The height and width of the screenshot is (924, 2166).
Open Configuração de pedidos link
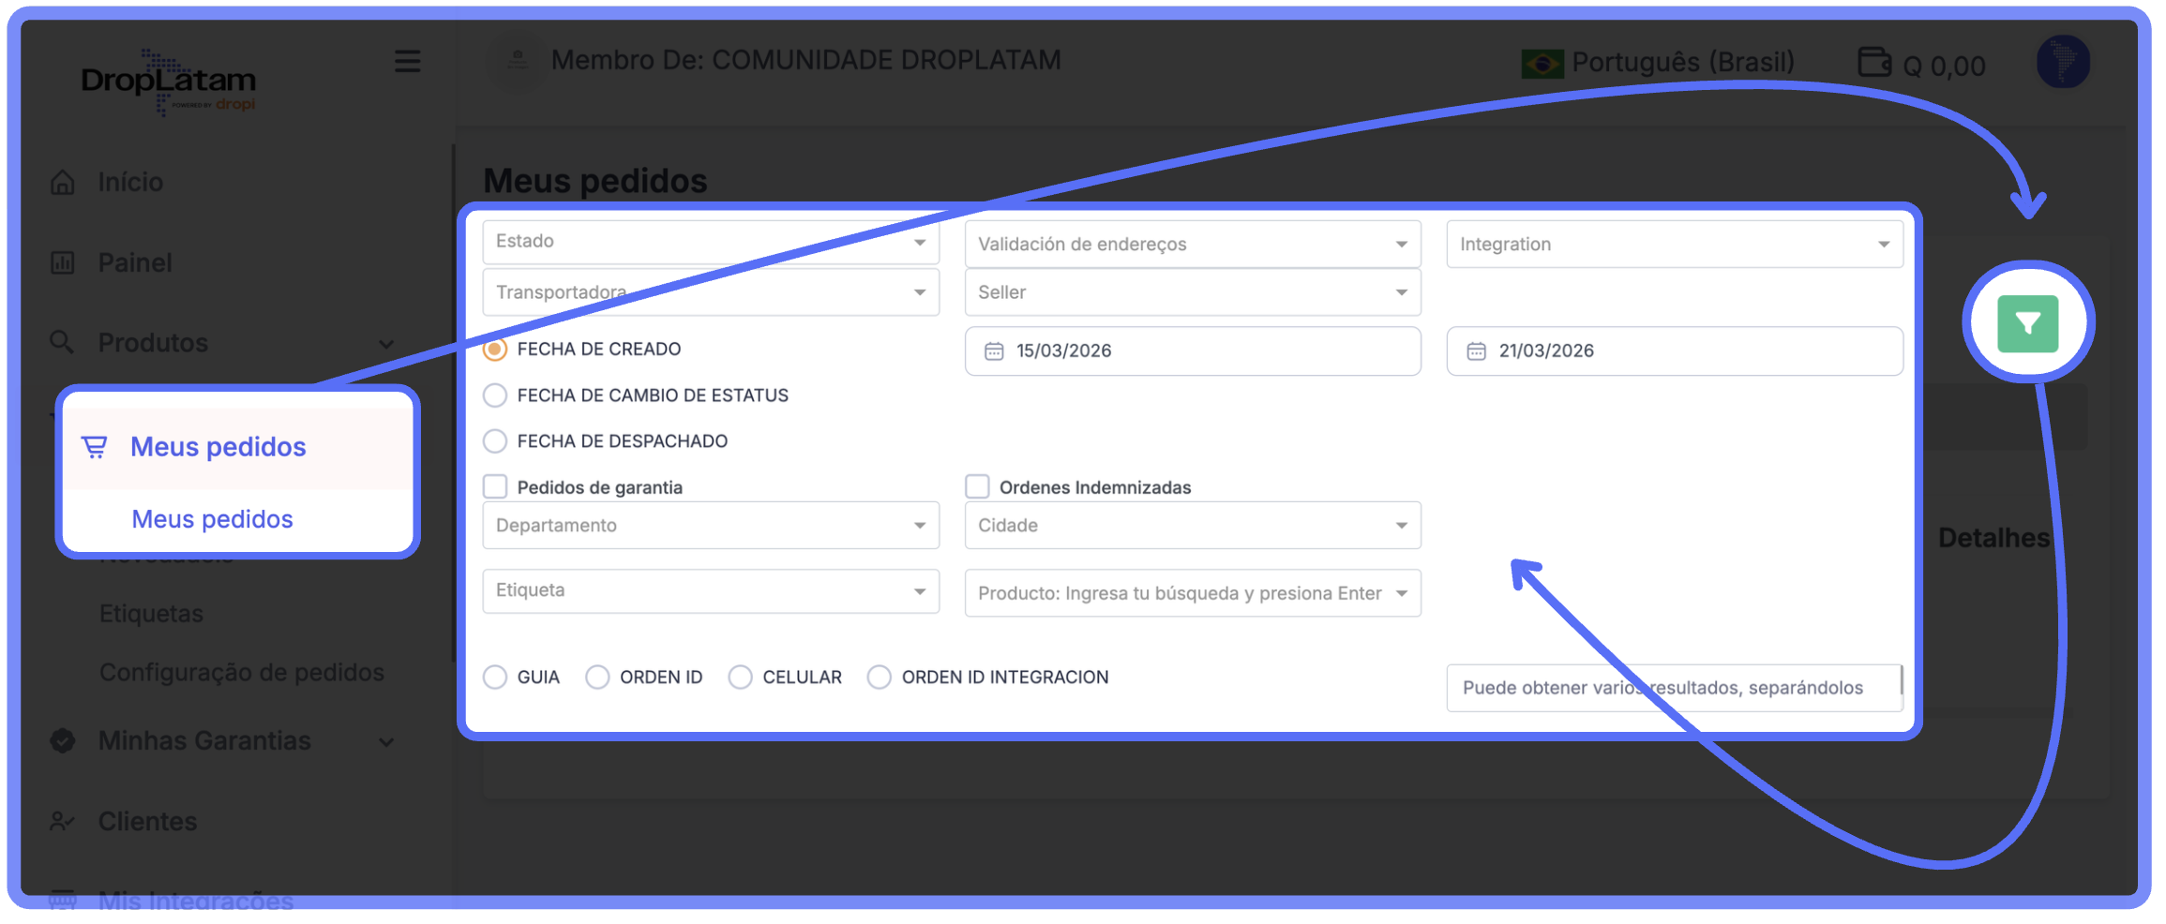(x=241, y=673)
